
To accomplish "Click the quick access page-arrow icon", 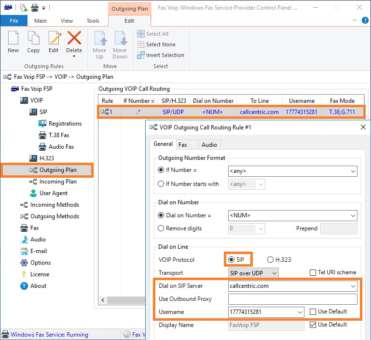I will 24,8.
